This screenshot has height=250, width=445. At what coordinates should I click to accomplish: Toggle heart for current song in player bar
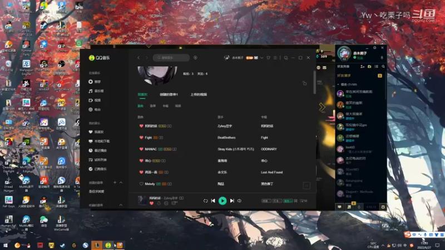click(x=151, y=203)
